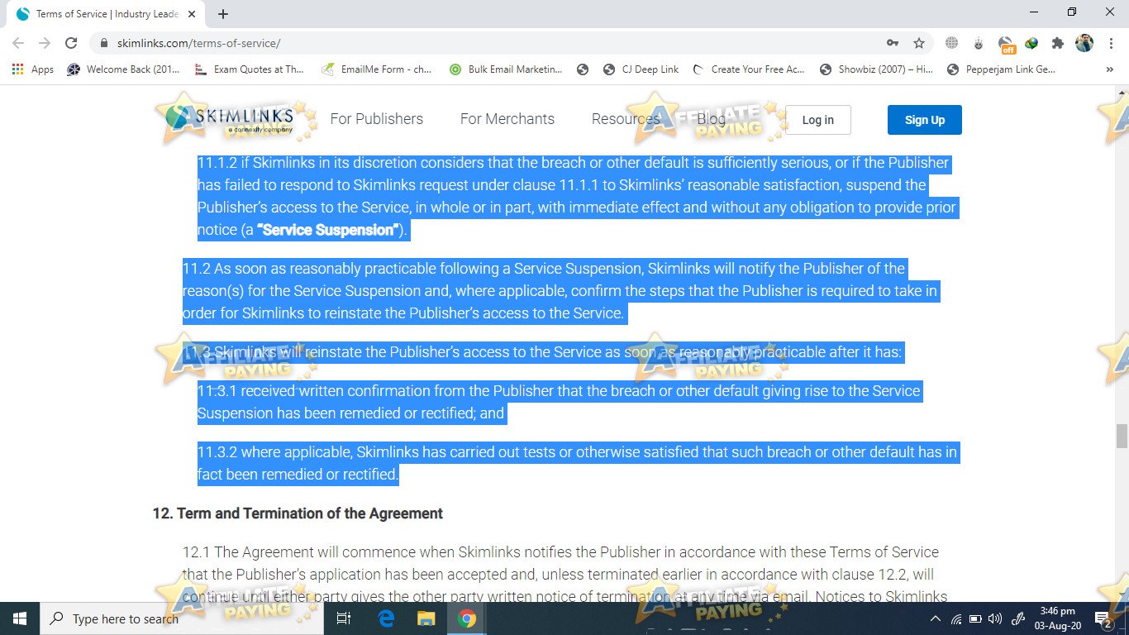Click the clause 11.3.2 paragraph text
The image size is (1129, 635).
tap(578, 463)
